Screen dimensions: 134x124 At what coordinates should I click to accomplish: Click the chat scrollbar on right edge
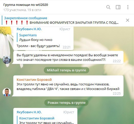(x=132, y=88)
